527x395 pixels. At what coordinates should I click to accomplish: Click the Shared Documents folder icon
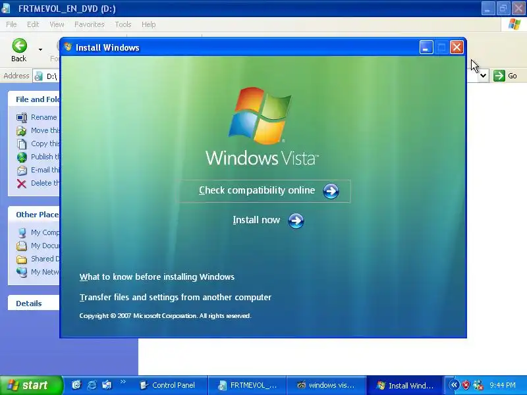[x=22, y=259]
